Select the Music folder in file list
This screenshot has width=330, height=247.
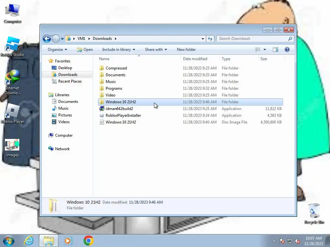pyautogui.click(x=190, y=81)
